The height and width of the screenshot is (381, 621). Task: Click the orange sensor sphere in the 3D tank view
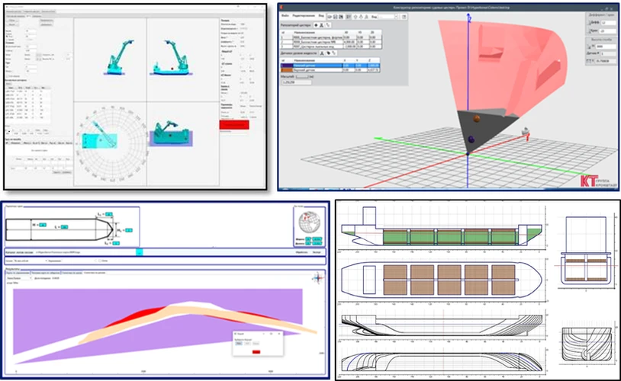click(x=477, y=118)
